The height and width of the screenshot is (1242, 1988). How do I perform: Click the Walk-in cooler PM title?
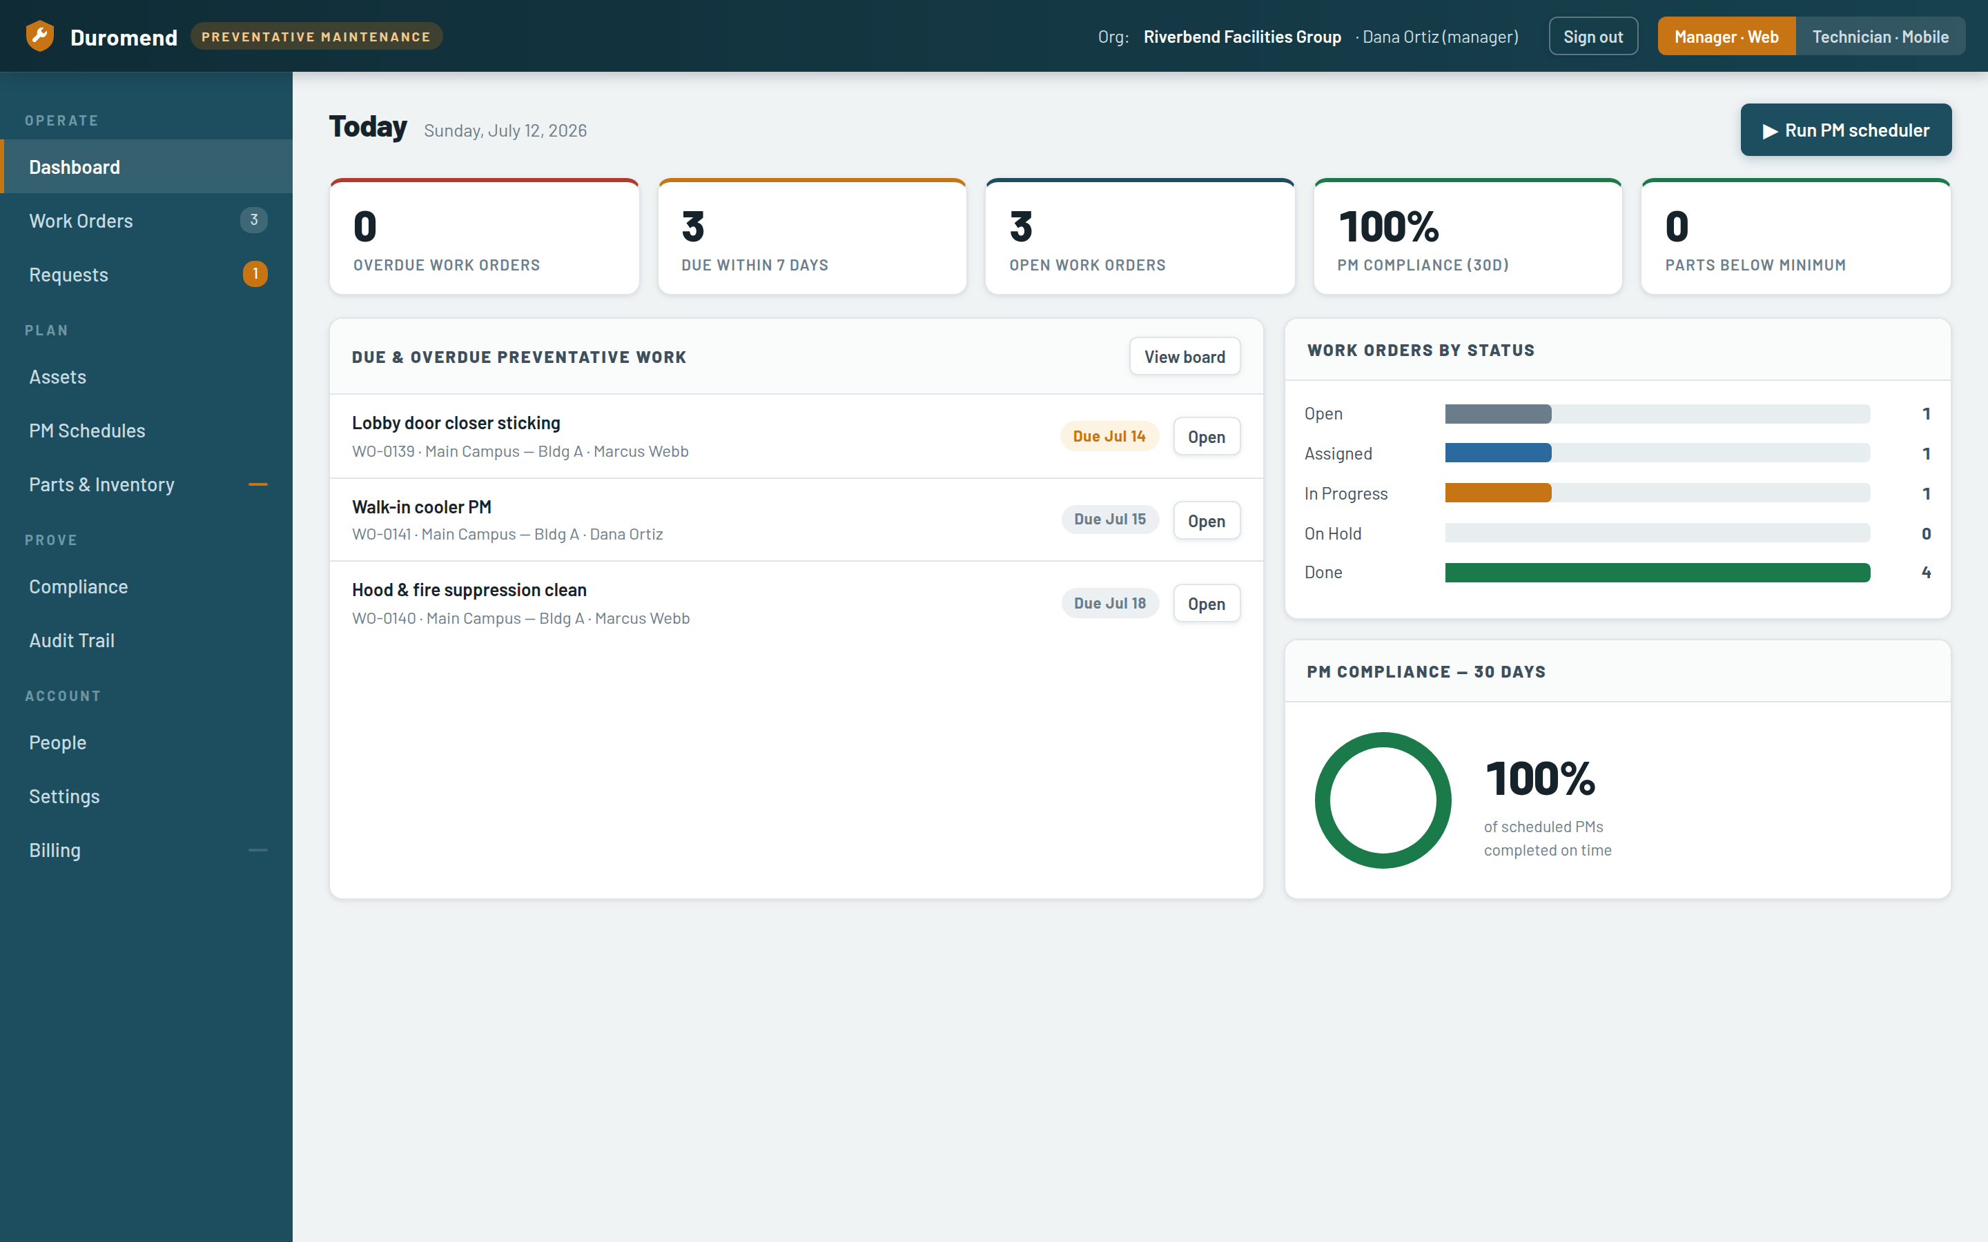click(x=422, y=507)
